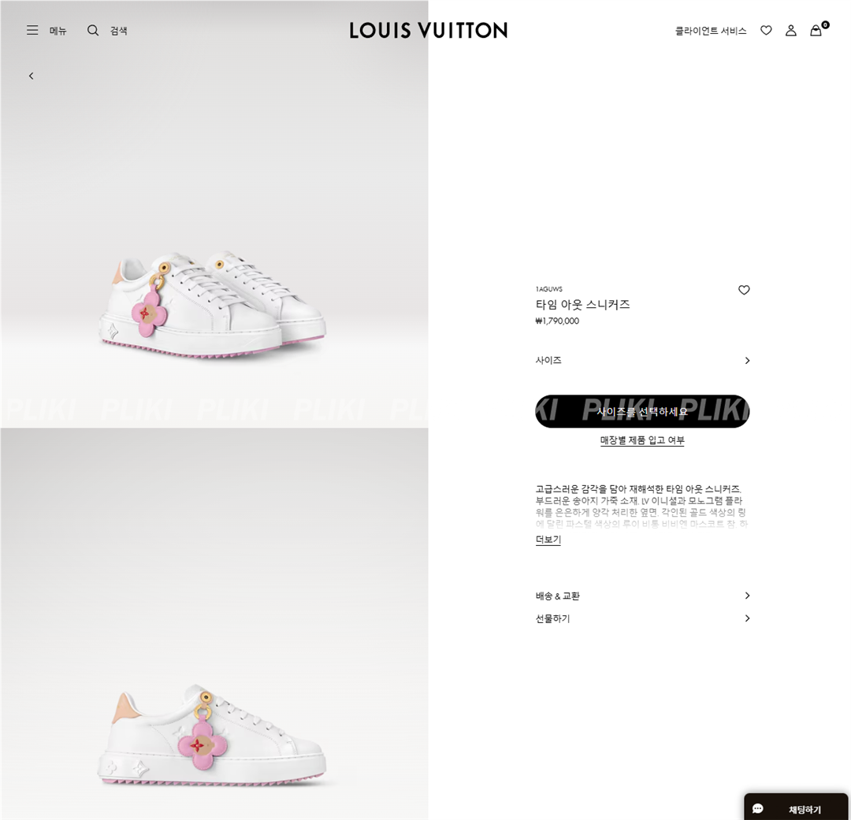Open the 메뉴 menu label
851x820 pixels.
(58, 31)
